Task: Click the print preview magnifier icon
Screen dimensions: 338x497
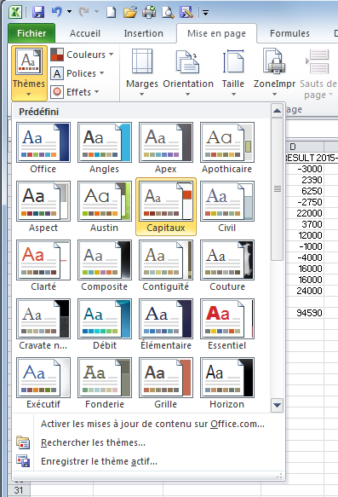Action: click(x=168, y=13)
